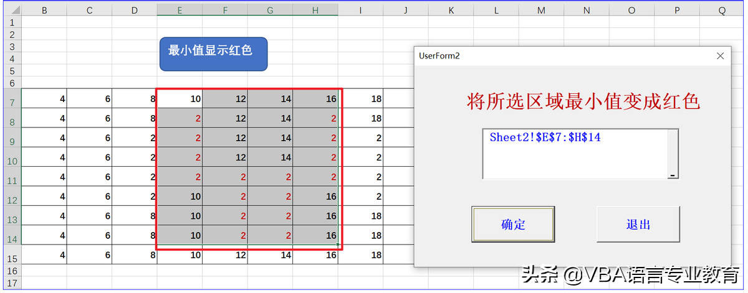Select cell D7 containing 8
Screen dimensions: 748x293
coord(135,98)
